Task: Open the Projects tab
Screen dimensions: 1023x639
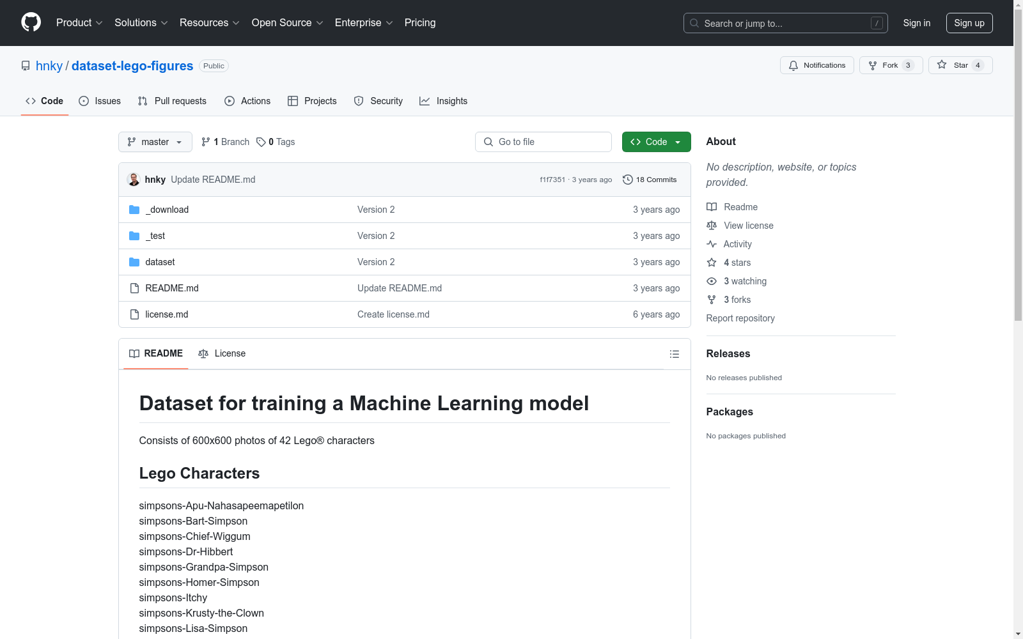Action: pyautogui.click(x=312, y=101)
